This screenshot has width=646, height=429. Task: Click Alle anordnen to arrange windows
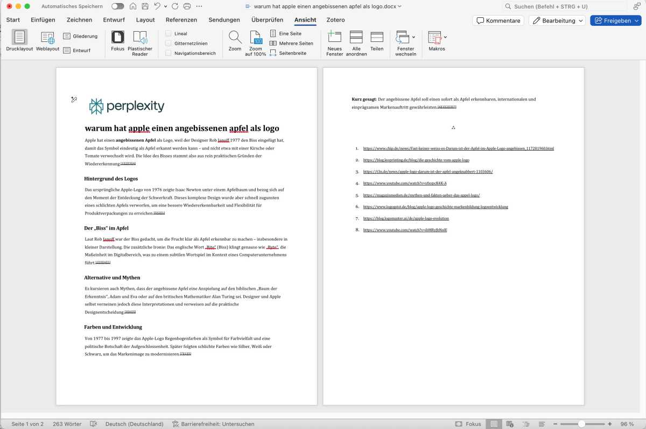pos(356,43)
